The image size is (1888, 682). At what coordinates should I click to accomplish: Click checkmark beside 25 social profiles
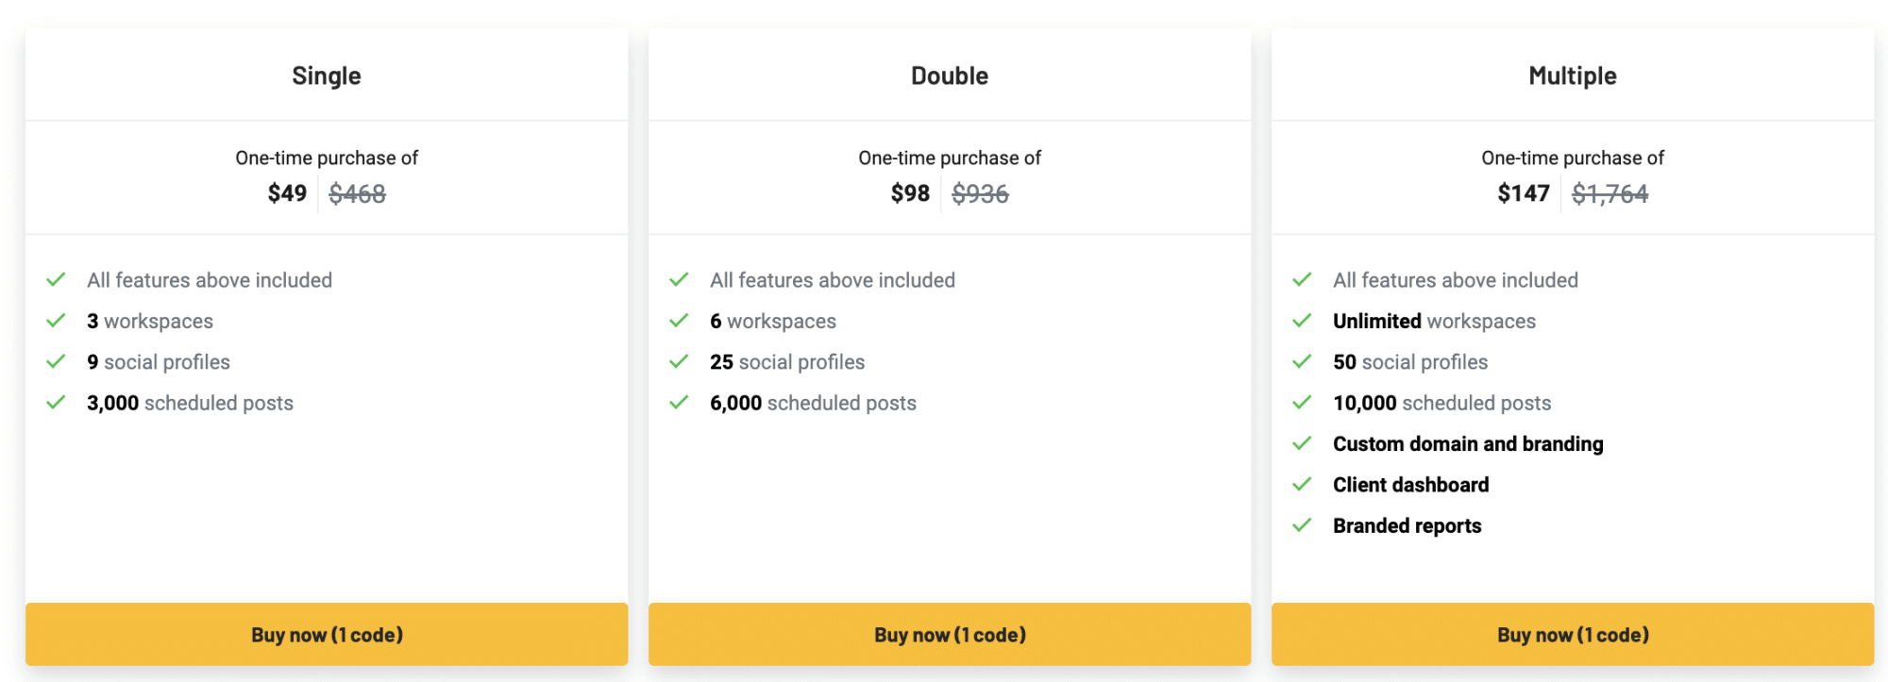coord(679,361)
